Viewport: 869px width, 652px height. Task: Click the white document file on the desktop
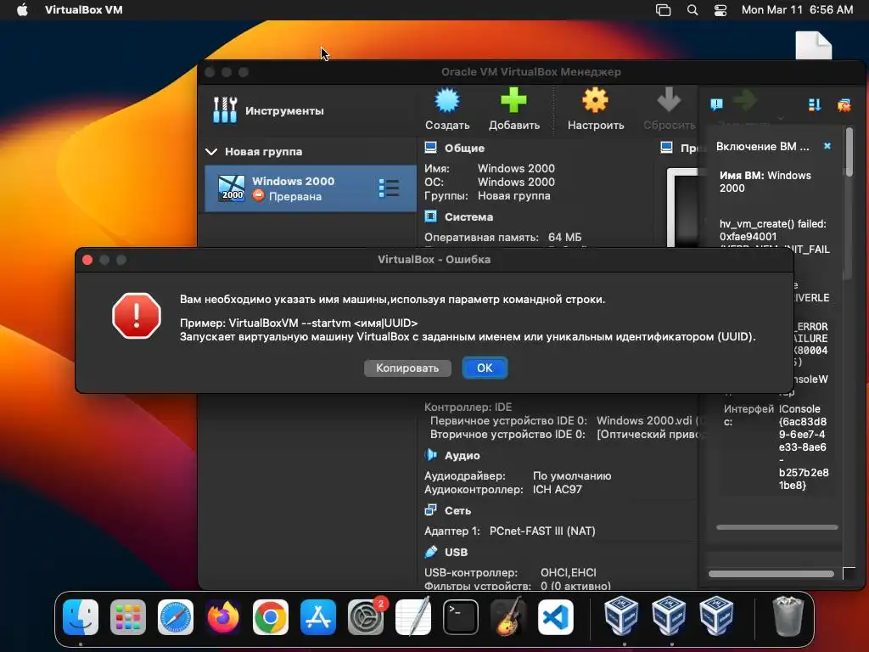(x=814, y=45)
